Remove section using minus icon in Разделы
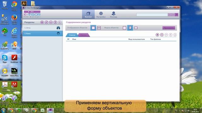The width and height of the screenshot is (202, 113). click(x=51, y=22)
